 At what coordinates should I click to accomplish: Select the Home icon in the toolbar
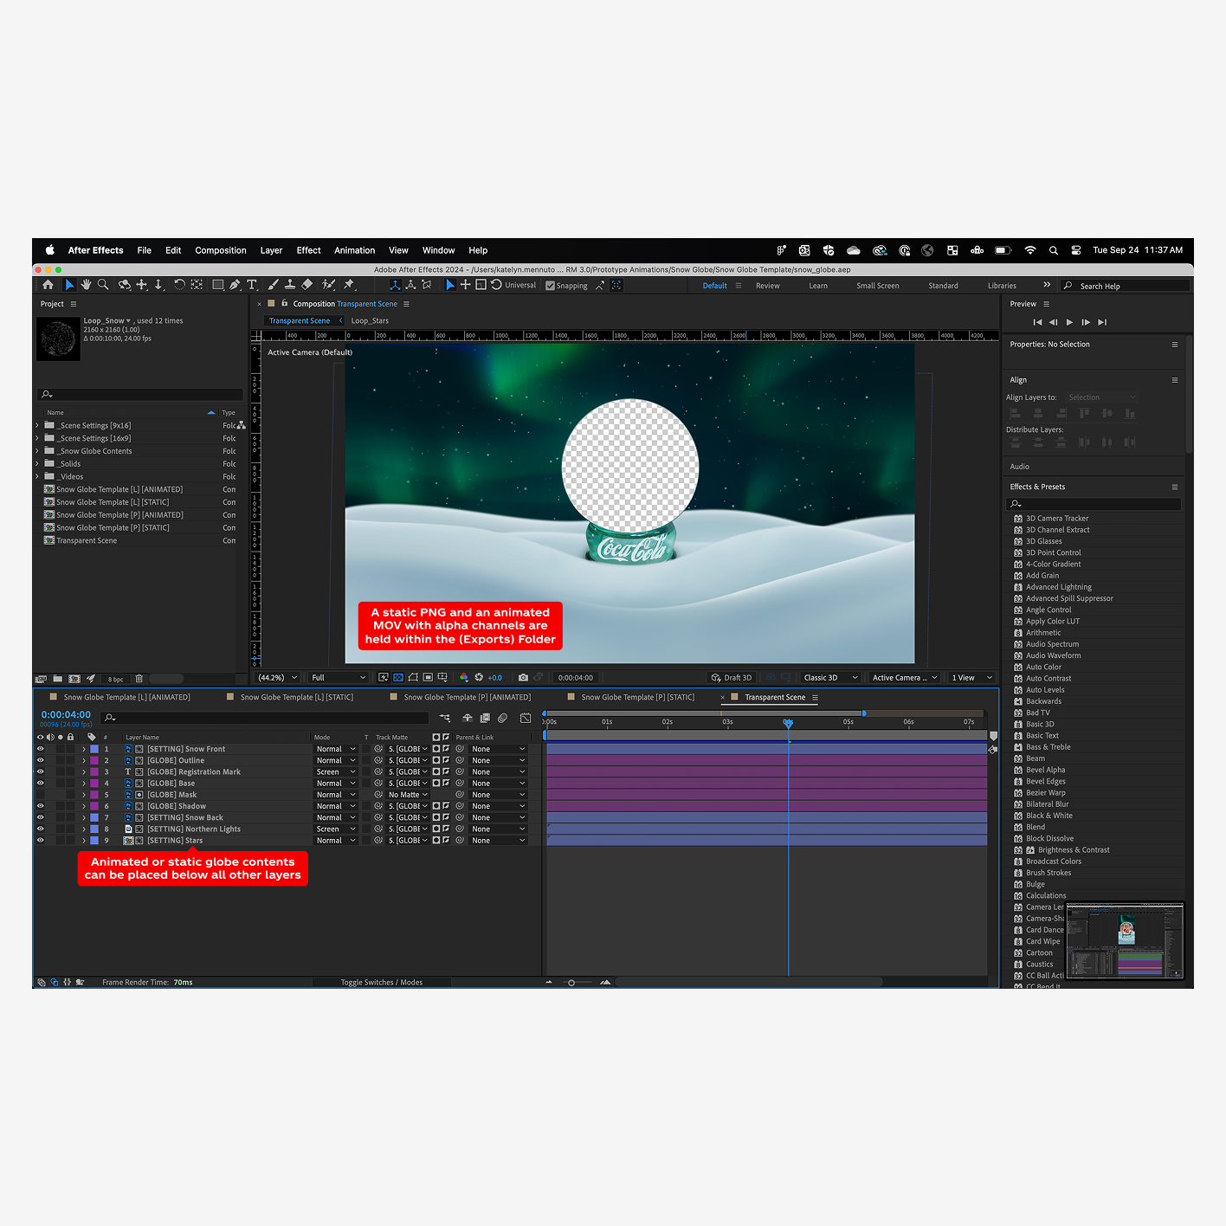(x=48, y=285)
